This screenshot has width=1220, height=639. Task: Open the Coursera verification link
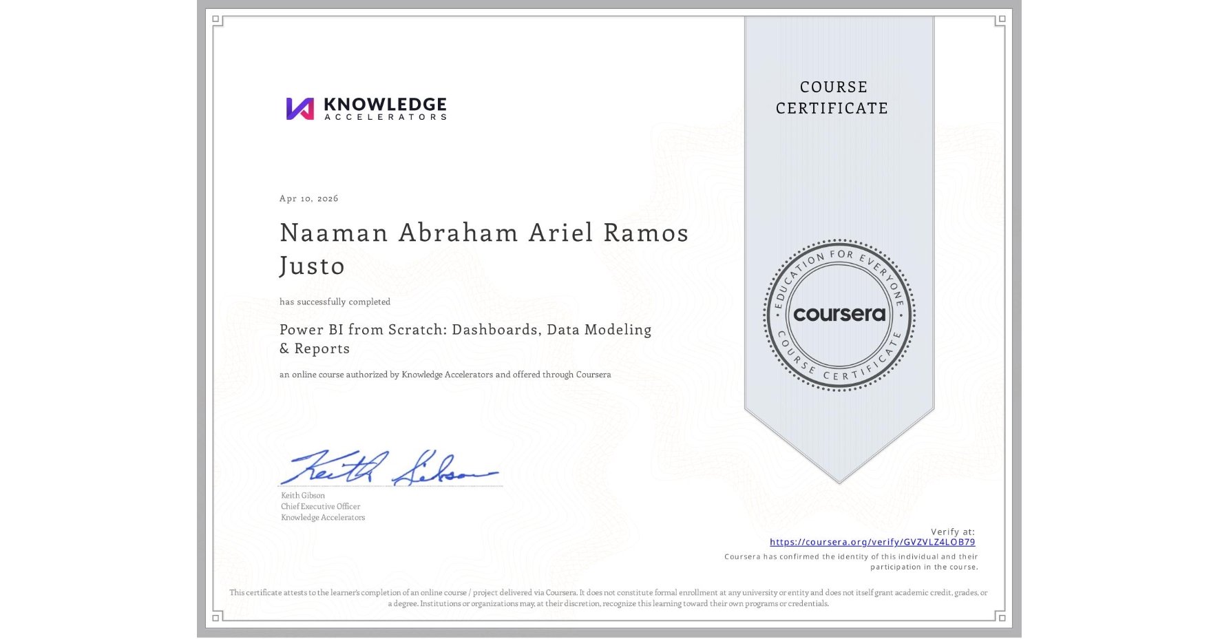coord(872,542)
